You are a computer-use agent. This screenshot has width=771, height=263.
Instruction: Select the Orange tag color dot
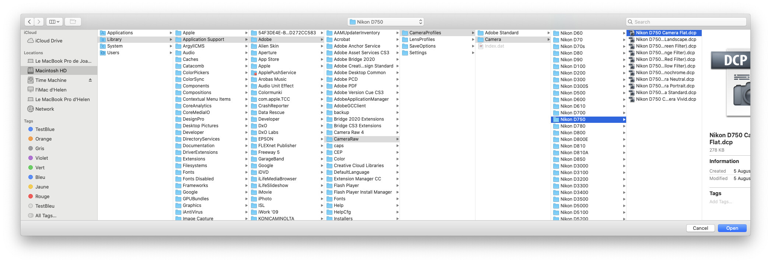pyautogui.click(x=31, y=139)
